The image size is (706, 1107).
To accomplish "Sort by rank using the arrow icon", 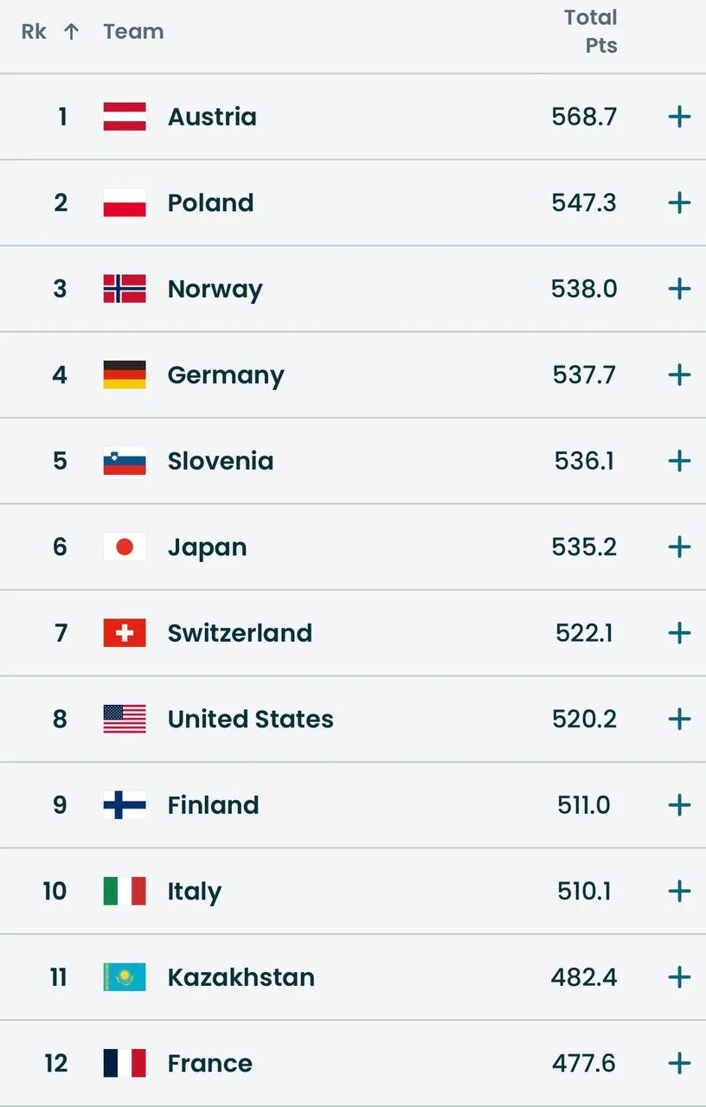I will [x=72, y=32].
